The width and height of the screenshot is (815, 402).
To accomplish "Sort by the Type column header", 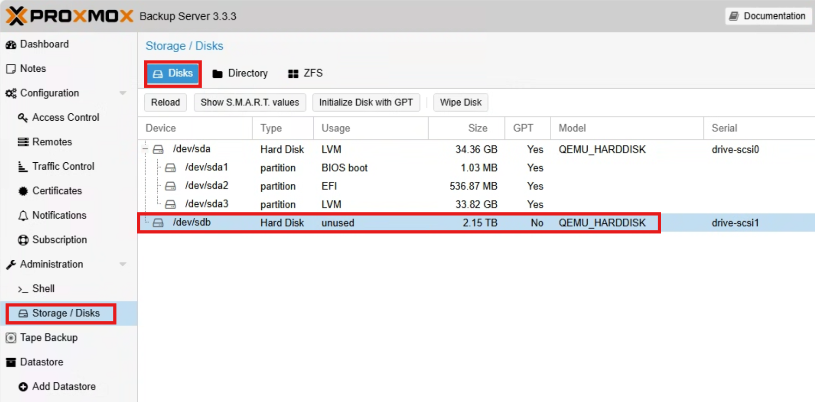I will pyautogui.click(x=283, y=128).
